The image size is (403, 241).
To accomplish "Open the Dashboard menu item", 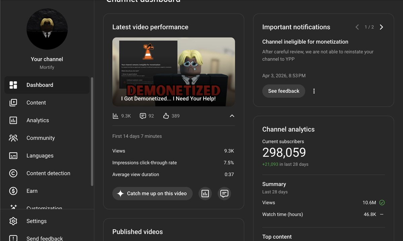I will click(x=47, y=85).
